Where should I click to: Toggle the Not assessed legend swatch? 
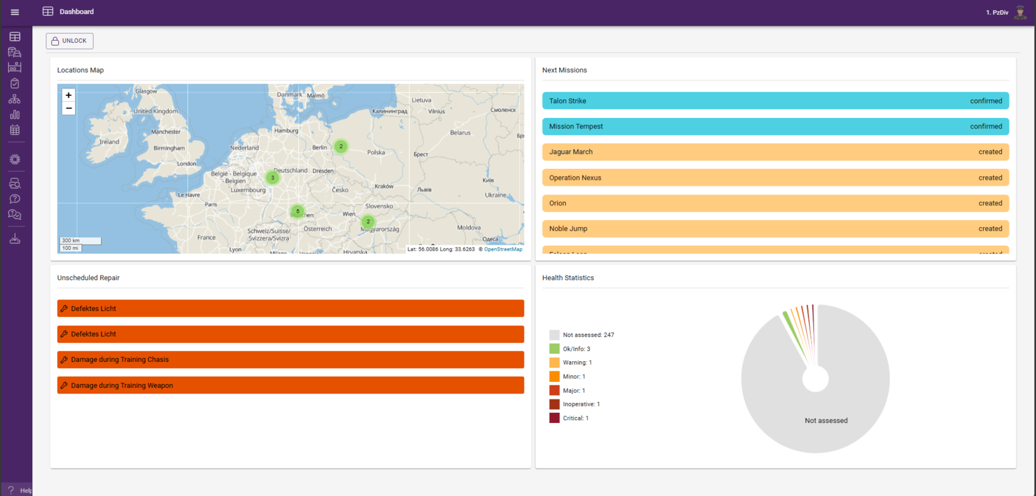tap(554, 335)
